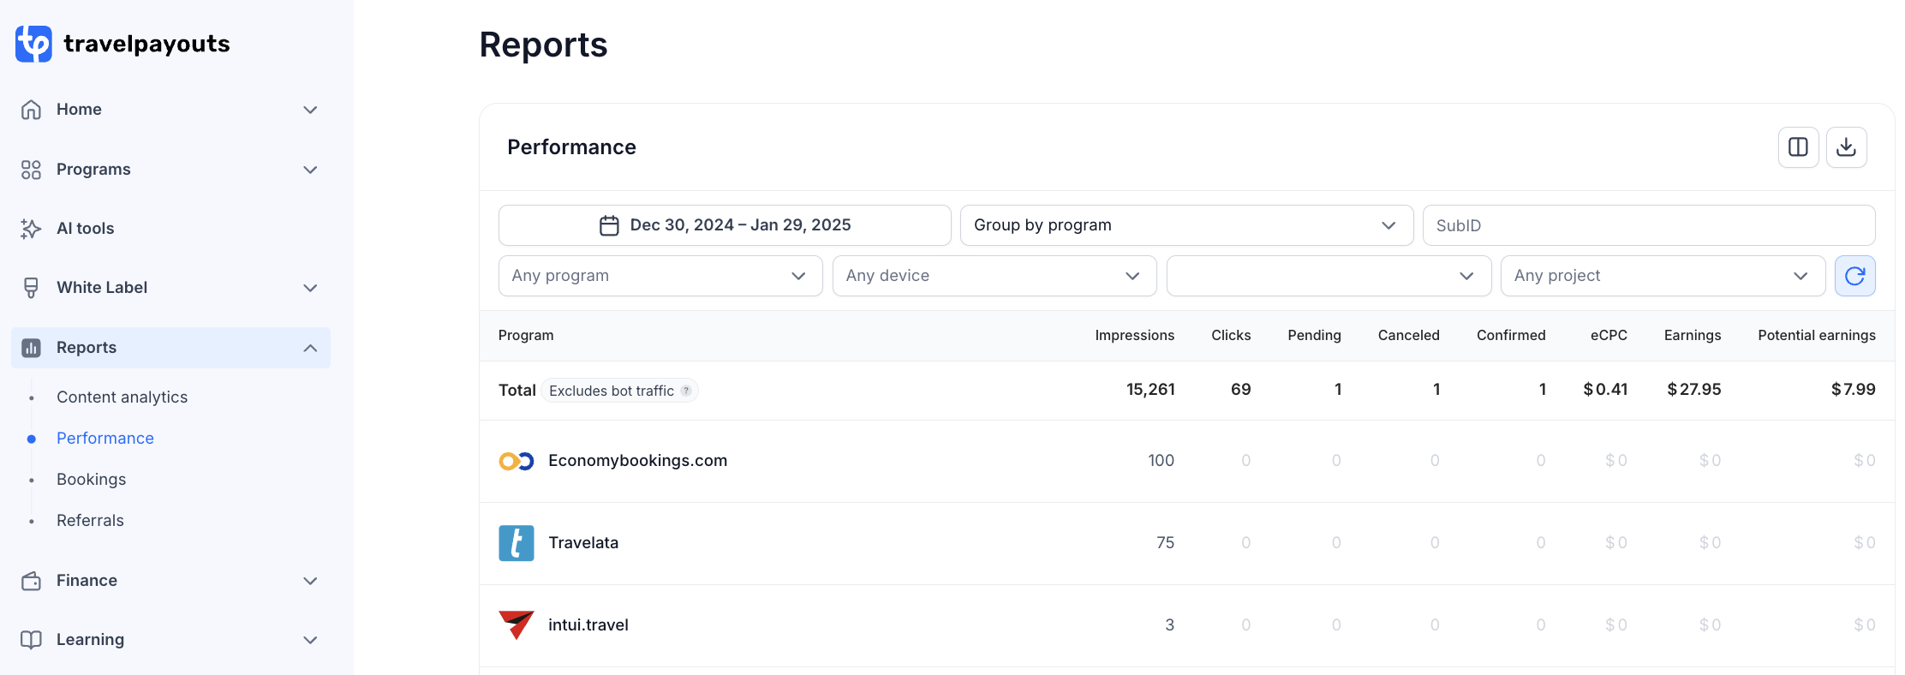Image resolution: width=1905 pixels, height=675 pixels.
Task: Click the intui.travel logo
Action: (517, 625)
